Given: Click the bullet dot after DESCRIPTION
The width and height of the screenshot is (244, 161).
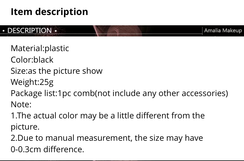Looking at the screenshot, I should 56,31.
